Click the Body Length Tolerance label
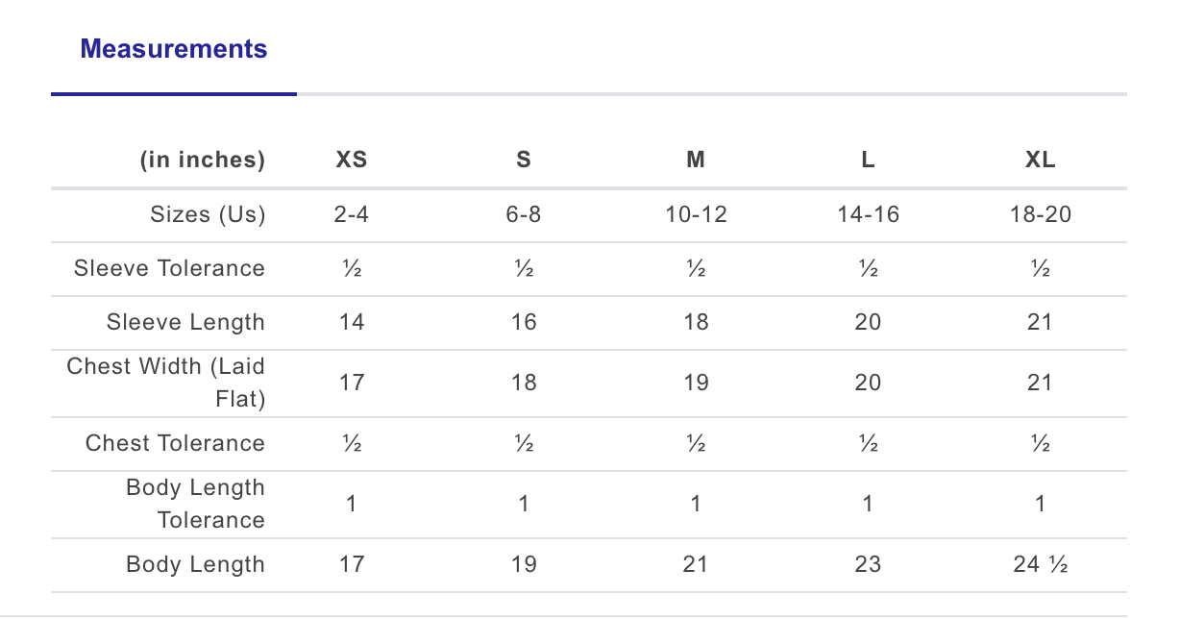Image resolution: width=1180 pixels, height=619 pixels. (x=196, y=504)
